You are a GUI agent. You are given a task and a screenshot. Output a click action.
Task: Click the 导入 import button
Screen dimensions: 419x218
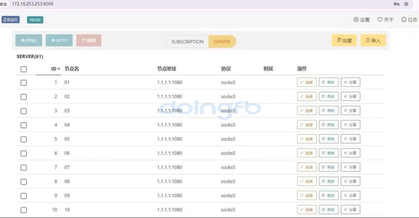373,41
